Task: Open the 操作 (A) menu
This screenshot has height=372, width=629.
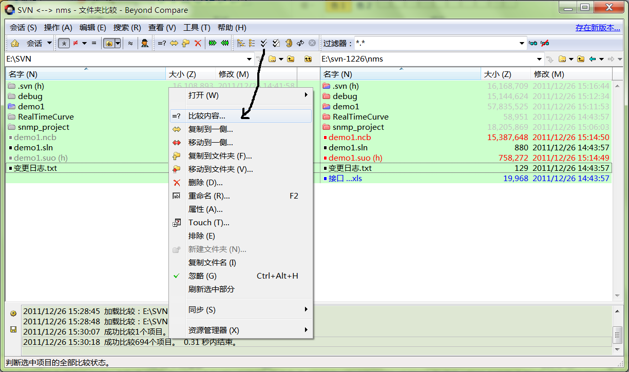Action: pos(58,28)
